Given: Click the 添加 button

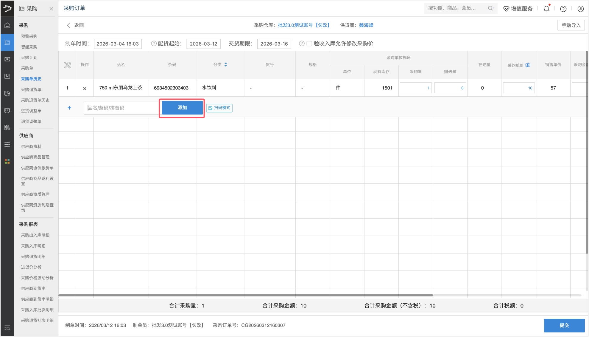Looking at the screenshot, I should 182,108.
